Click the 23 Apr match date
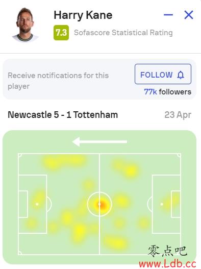Viewport: 201px width, 269px height. click(178, 115)
